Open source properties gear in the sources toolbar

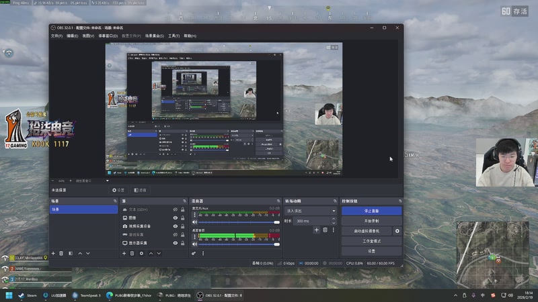(x=141, y=254)
